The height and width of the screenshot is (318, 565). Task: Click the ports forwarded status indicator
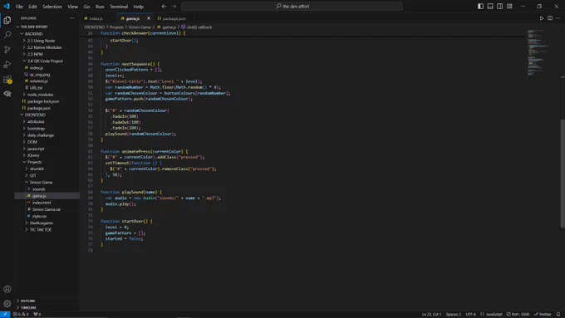click(x=37, y=315)
